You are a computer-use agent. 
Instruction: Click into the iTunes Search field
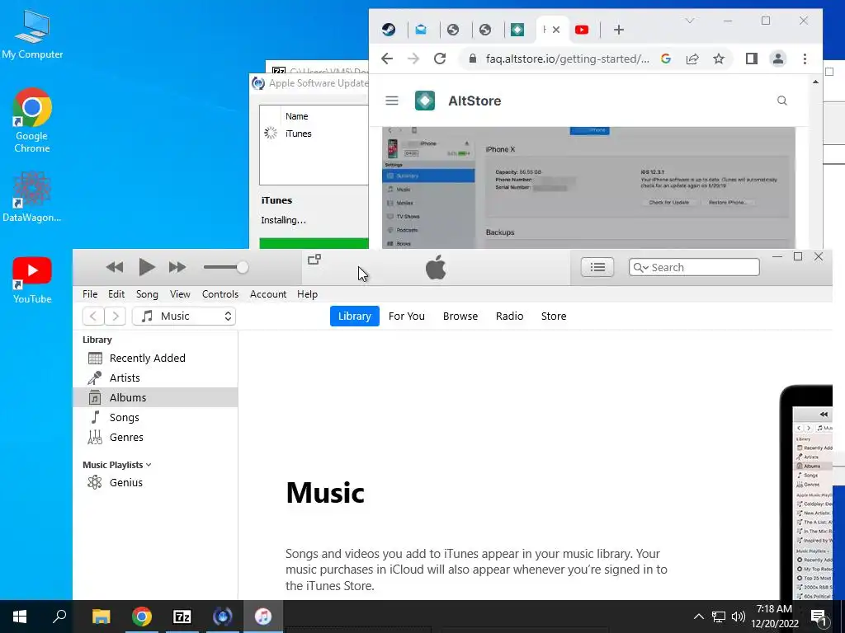[x=694, y=267]
